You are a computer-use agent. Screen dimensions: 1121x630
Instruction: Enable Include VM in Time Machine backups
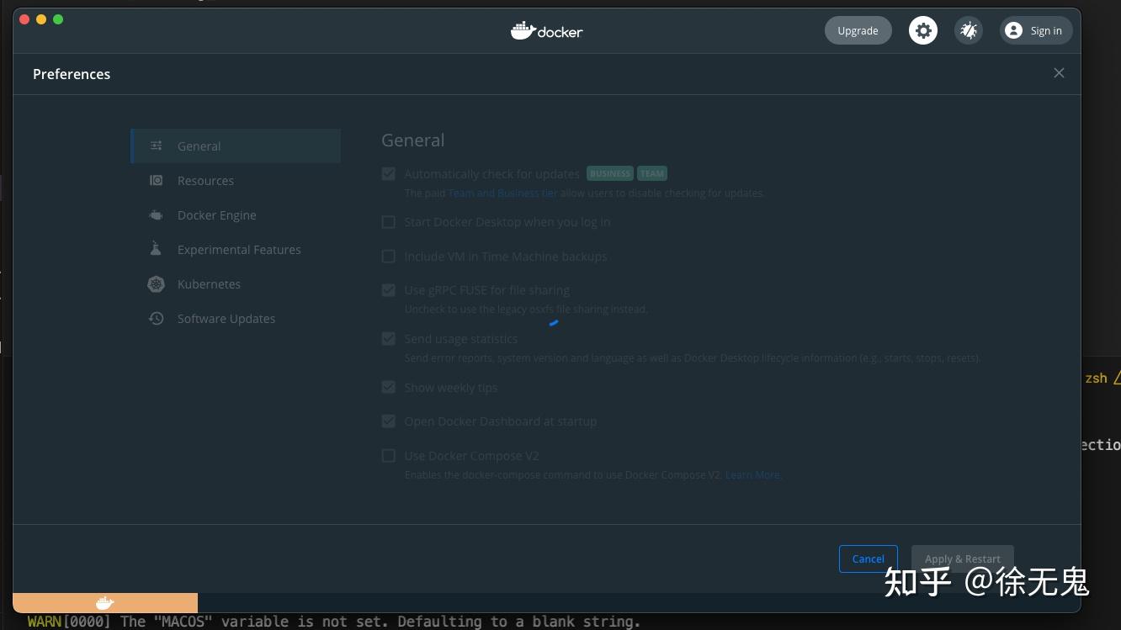pos(389,257)
